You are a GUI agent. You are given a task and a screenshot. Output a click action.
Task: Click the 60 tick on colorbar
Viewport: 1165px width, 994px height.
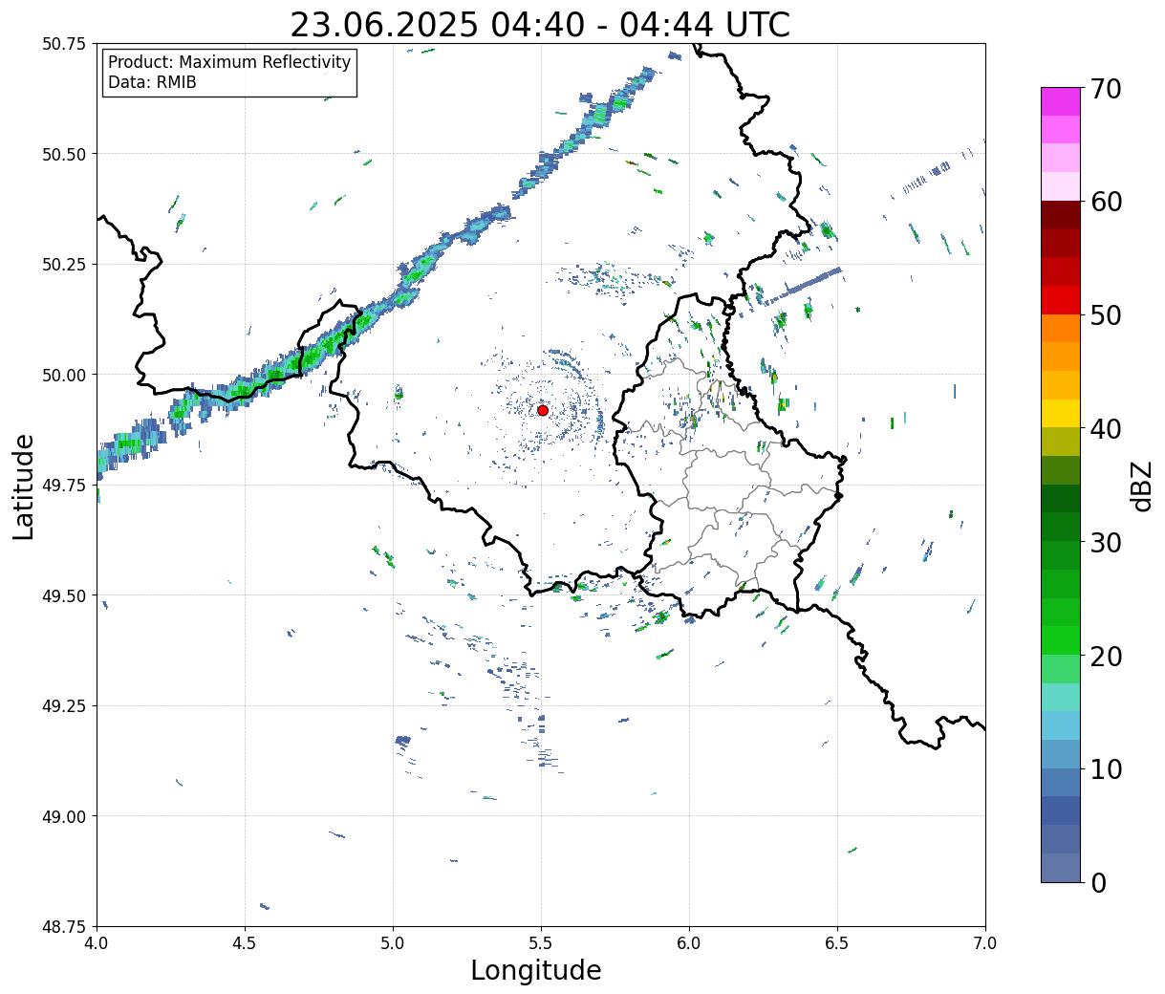[x=1106, y=202]
